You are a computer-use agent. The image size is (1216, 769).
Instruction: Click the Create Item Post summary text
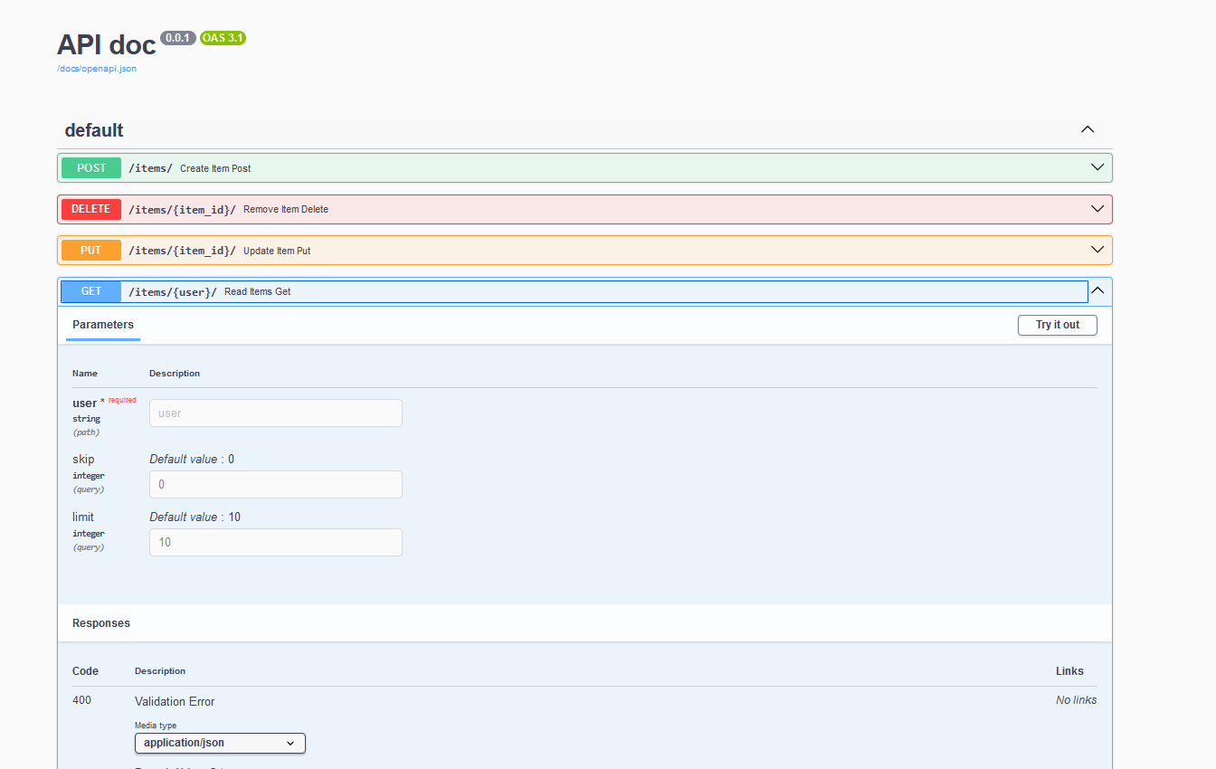click(x=215, y=169)
